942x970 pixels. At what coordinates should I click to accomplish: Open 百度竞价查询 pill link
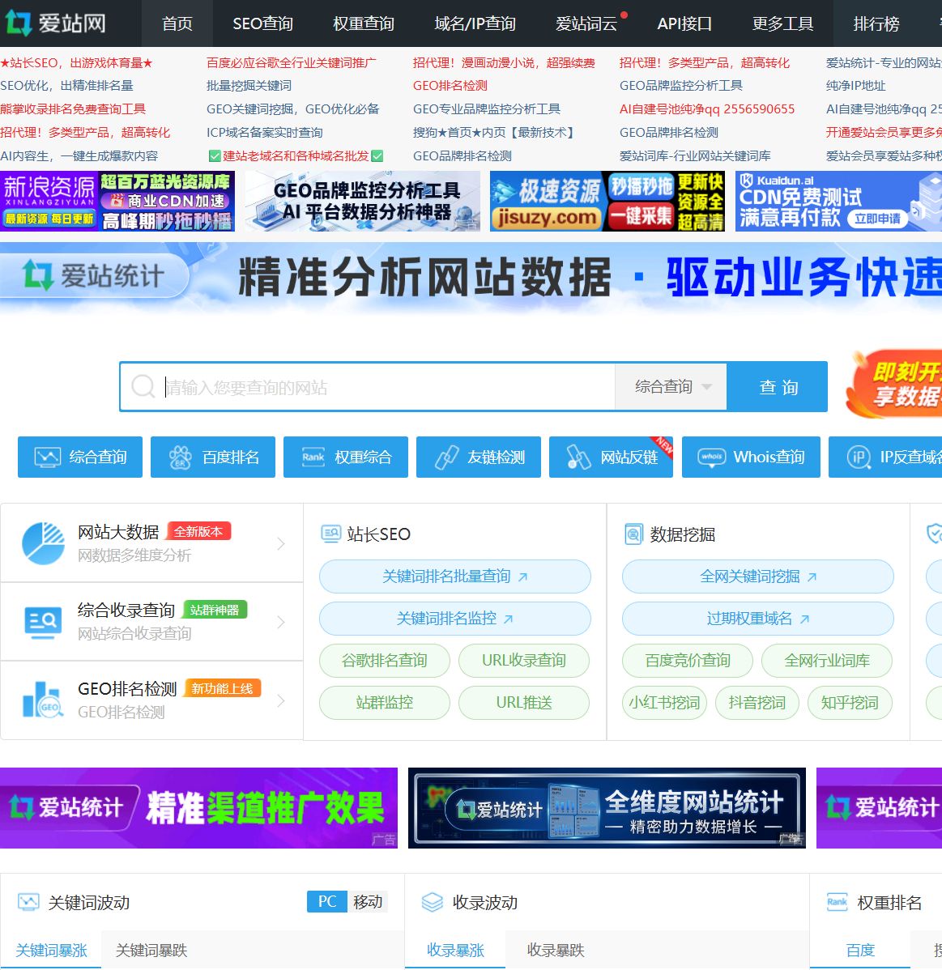click(688, 661)
